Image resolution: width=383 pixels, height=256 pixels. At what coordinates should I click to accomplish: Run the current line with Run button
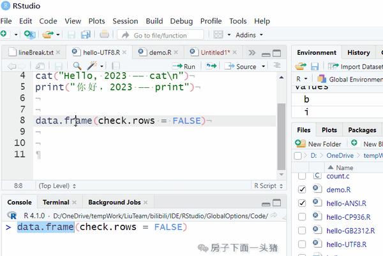(184, 66)
